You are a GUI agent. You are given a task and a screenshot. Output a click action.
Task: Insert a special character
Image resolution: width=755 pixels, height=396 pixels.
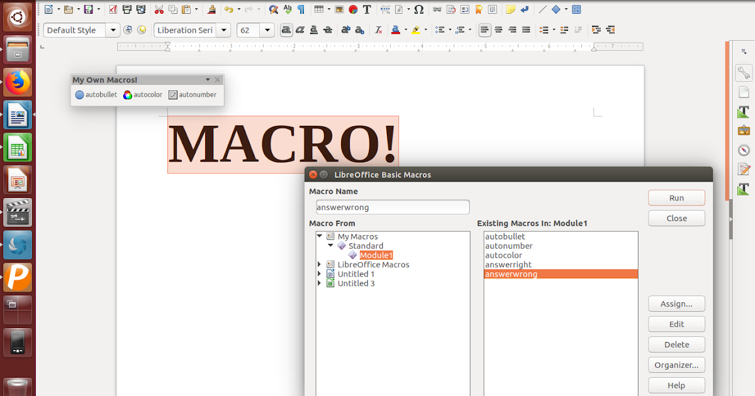(418, 9)
